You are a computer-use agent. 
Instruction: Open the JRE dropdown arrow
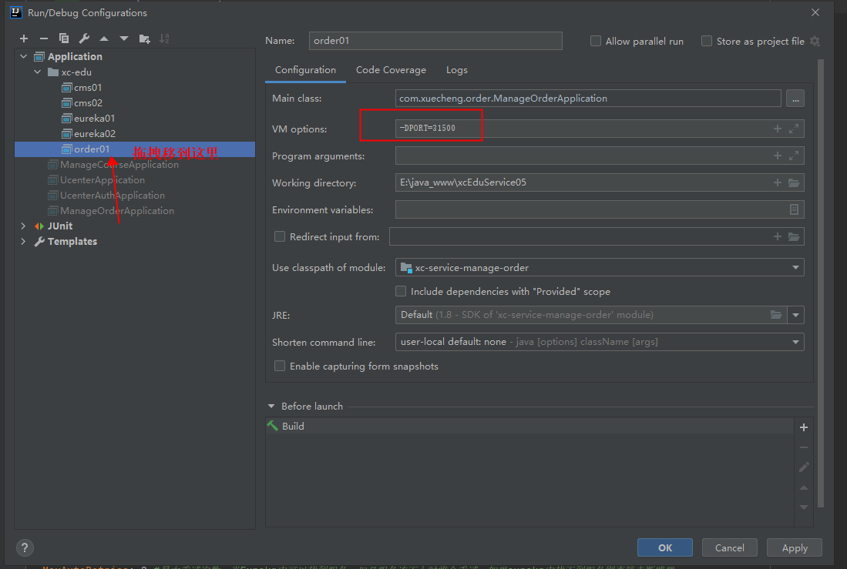795,315
